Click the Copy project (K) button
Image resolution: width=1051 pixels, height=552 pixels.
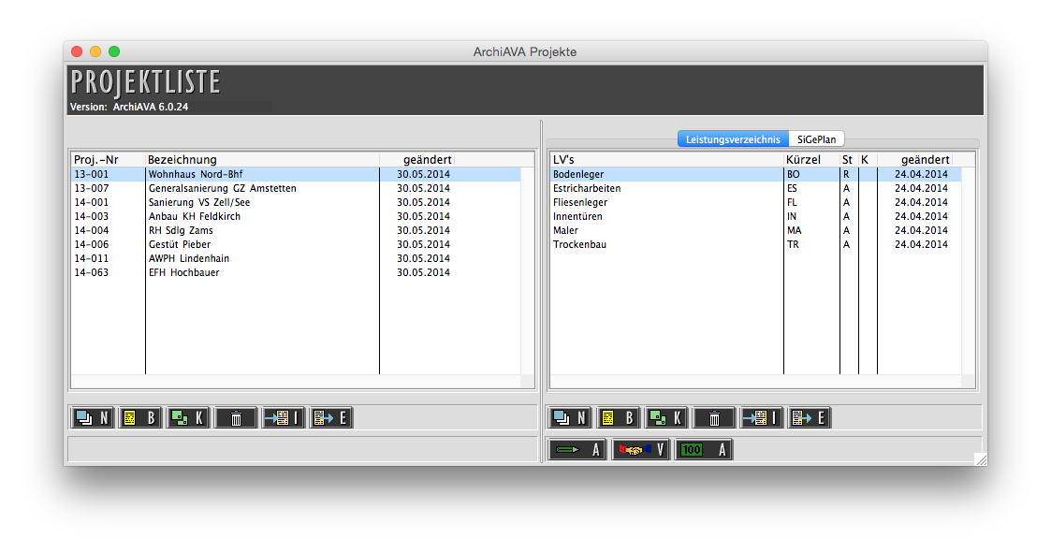[188, 418]
